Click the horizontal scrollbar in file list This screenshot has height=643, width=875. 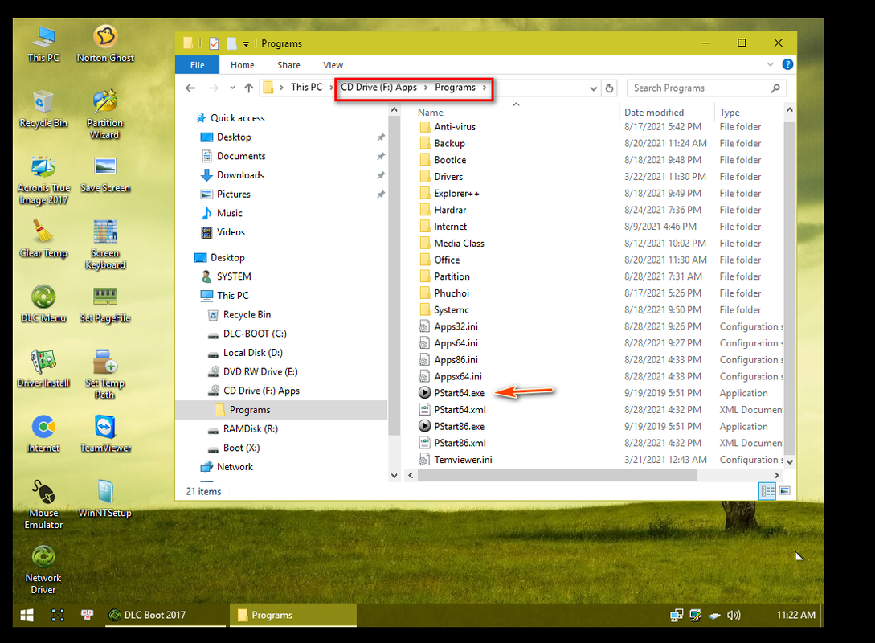pos(557,475)
